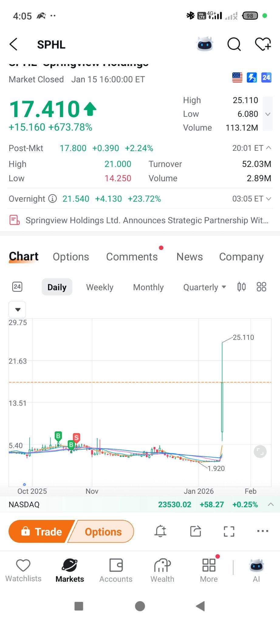This screenshot has height=623, width=280.
Task: Tap the orange Trade button
Action: (x=41, y=531)
